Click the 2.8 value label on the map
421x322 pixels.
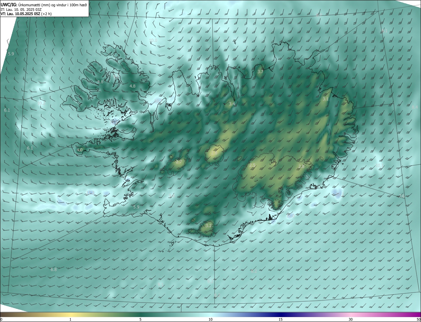[x=301, y=166]
